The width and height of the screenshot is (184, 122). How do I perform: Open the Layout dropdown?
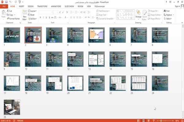click(x=32, y=11)
